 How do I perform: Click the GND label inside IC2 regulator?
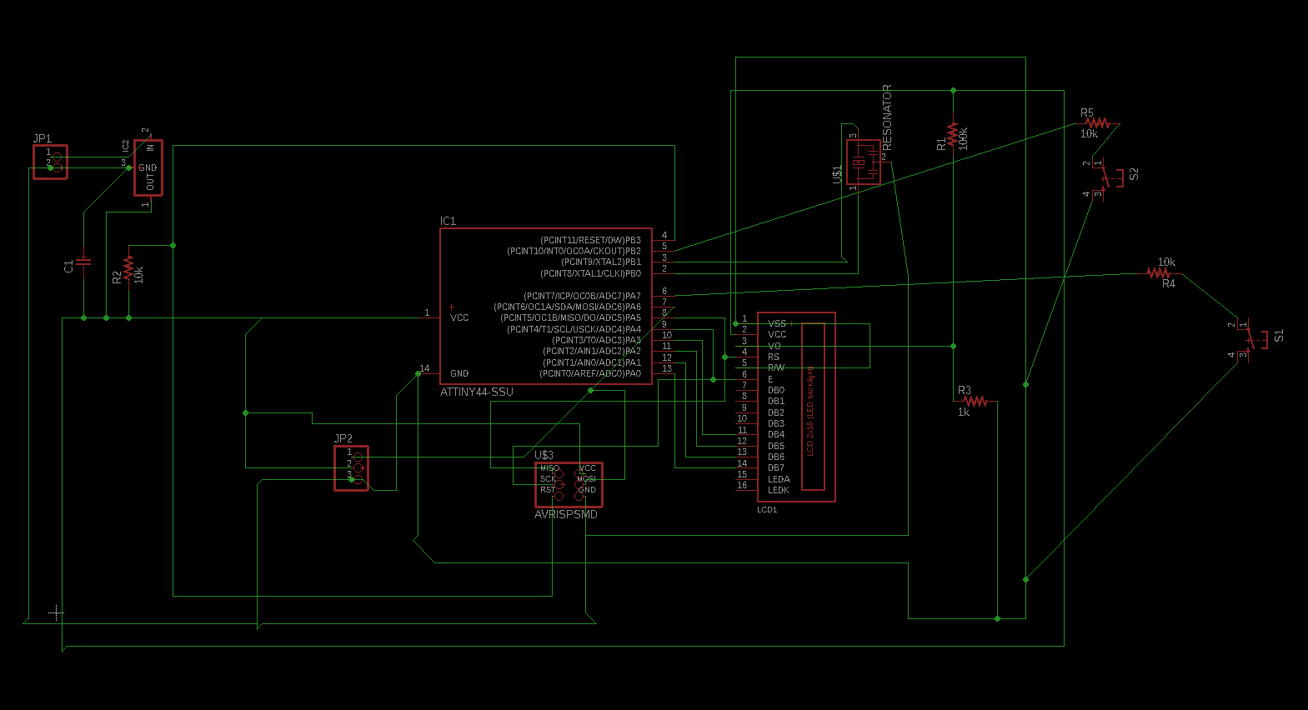[x=148, y=167]
